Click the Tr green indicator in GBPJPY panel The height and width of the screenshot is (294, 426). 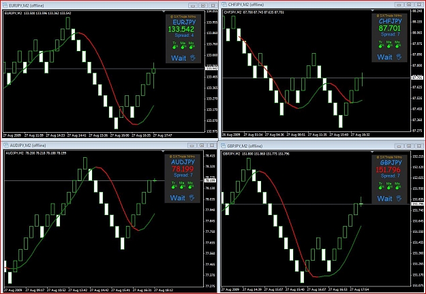click(381, 186)
